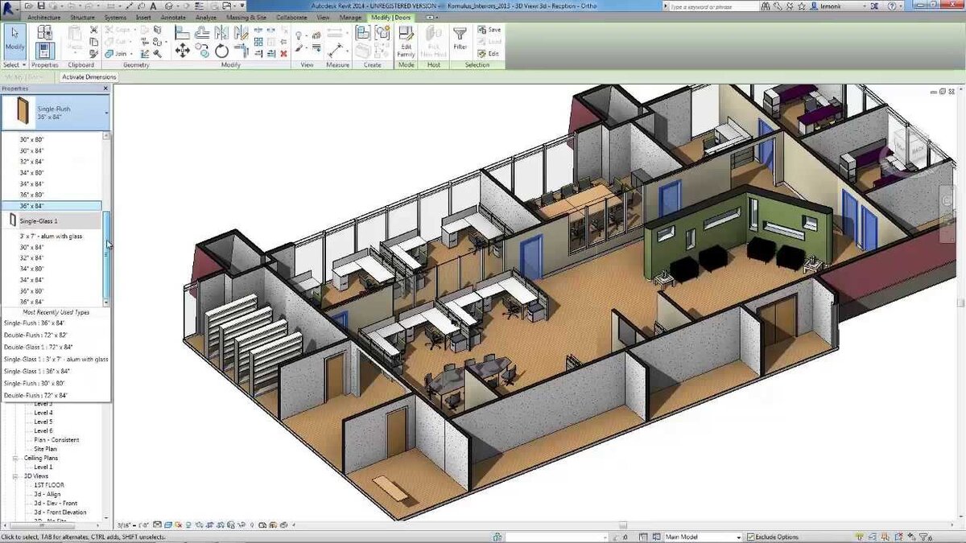This screenshot has height=543, width=966.
Task: Select the Copy tool beside Move
Action: [x=203, y=51]
